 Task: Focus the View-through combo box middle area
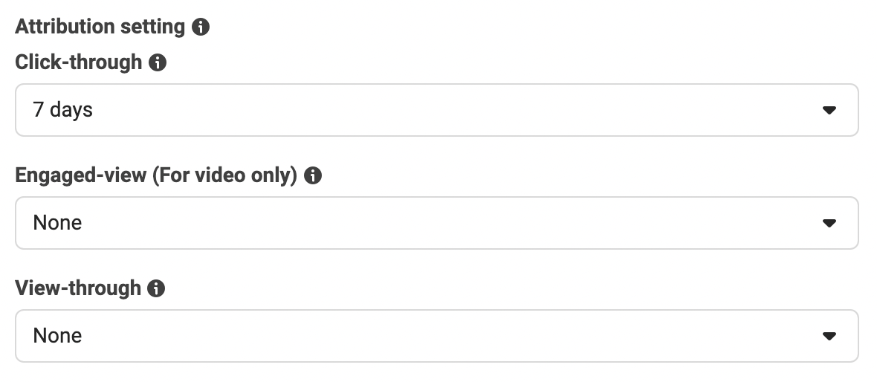click(437, 336)
